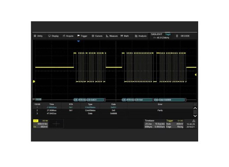Click the Data column header

coord(114,104)
